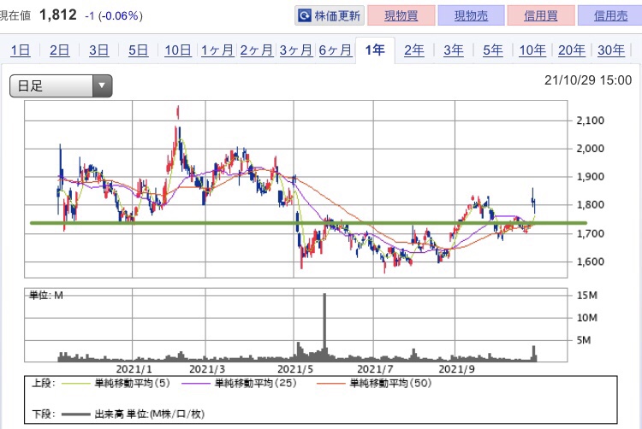Click the 株価更新 refresh icon
The image size is (642, 429).
click(305, 16)
